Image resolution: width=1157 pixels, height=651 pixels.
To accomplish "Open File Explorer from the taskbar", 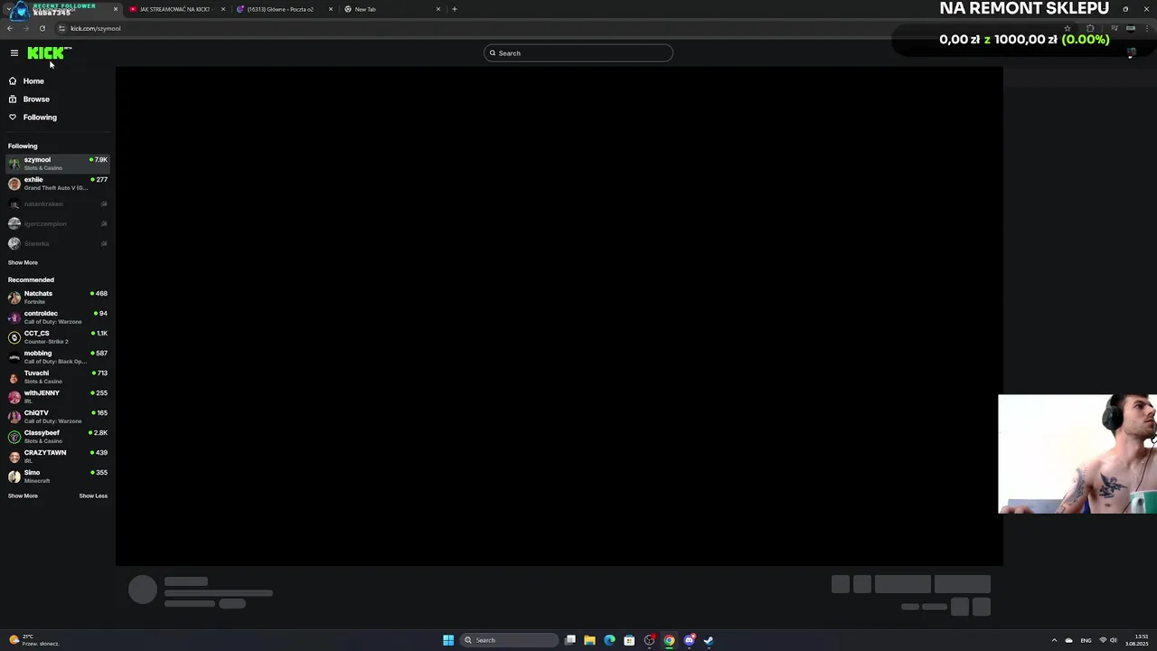I will [x=589, y=640].
